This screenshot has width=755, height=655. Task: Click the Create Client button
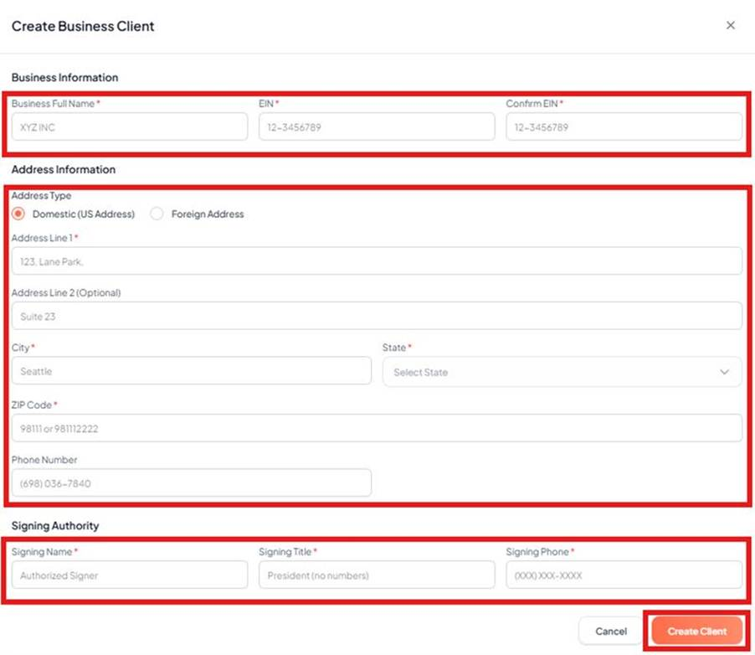click(x=696, y=631)
